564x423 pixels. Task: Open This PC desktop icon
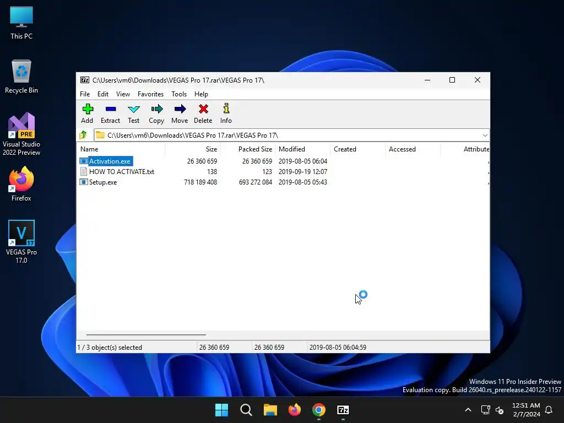[x=21, y=23]
